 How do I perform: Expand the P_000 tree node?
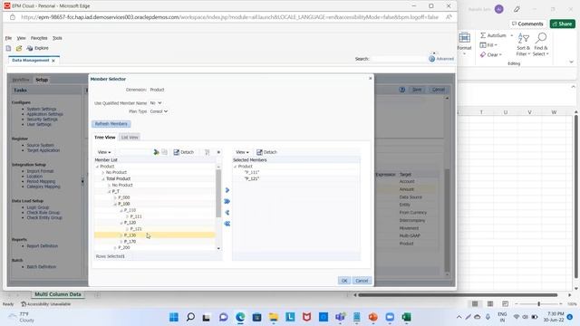click(115, 197)
